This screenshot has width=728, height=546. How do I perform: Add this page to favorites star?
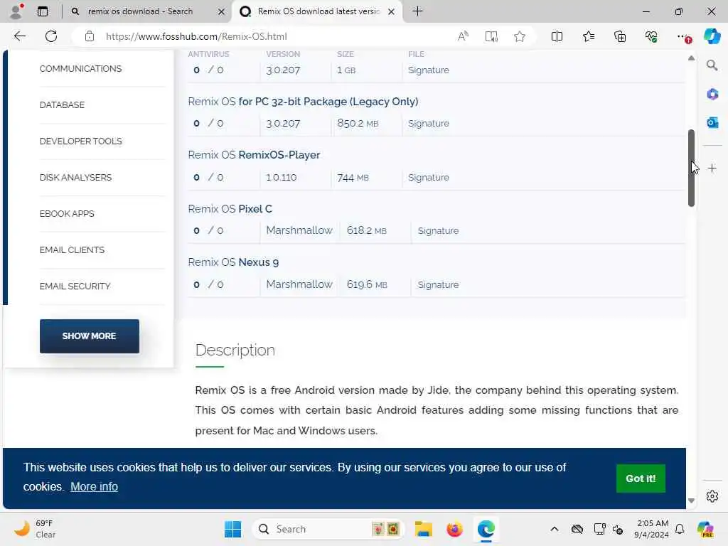[x=520, y=36]
